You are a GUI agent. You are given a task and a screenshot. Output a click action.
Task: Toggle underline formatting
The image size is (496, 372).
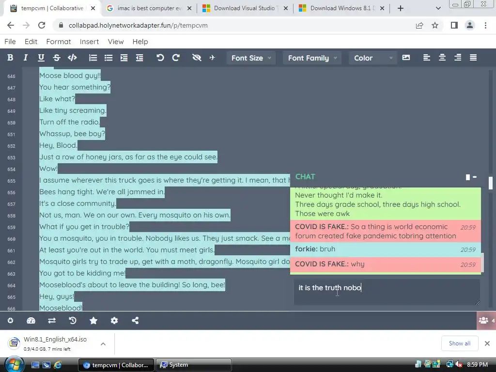point(41,58)
